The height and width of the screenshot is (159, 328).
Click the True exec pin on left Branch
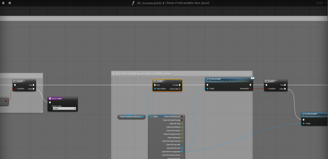tap(33, 85)
